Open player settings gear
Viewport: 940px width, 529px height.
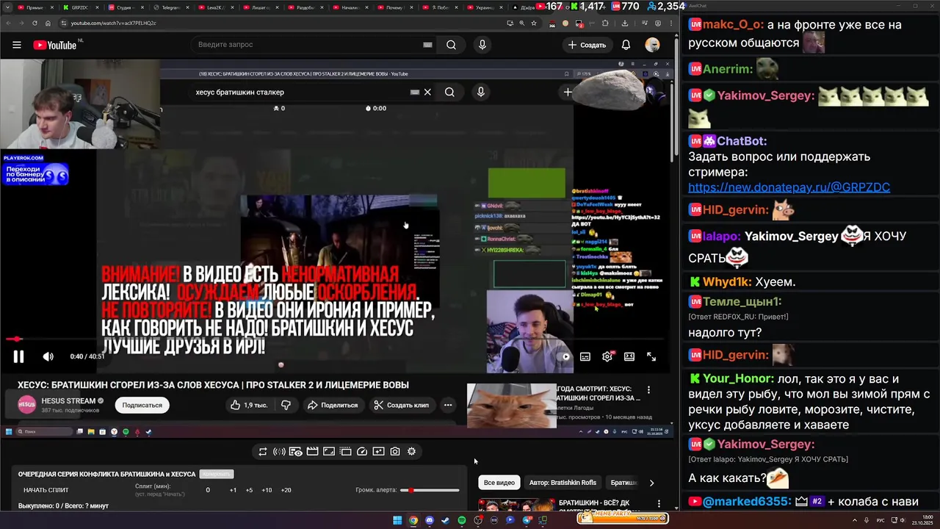[607, 356]
